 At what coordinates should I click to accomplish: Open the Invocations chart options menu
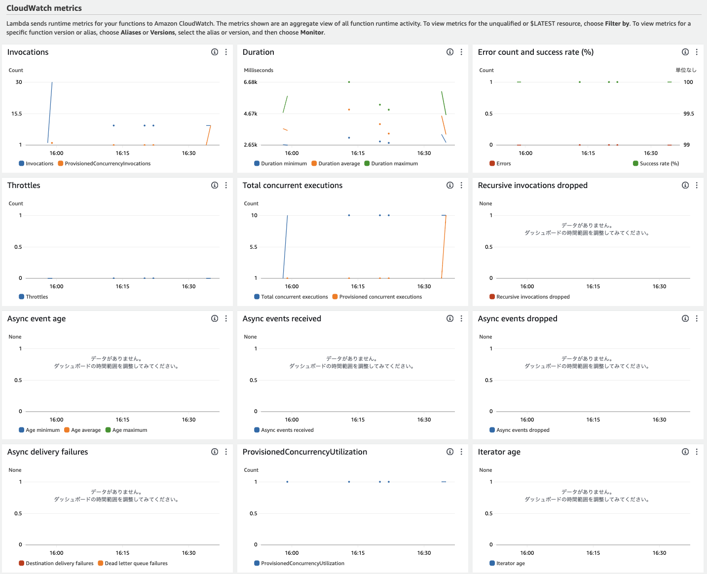coord(226,52)
